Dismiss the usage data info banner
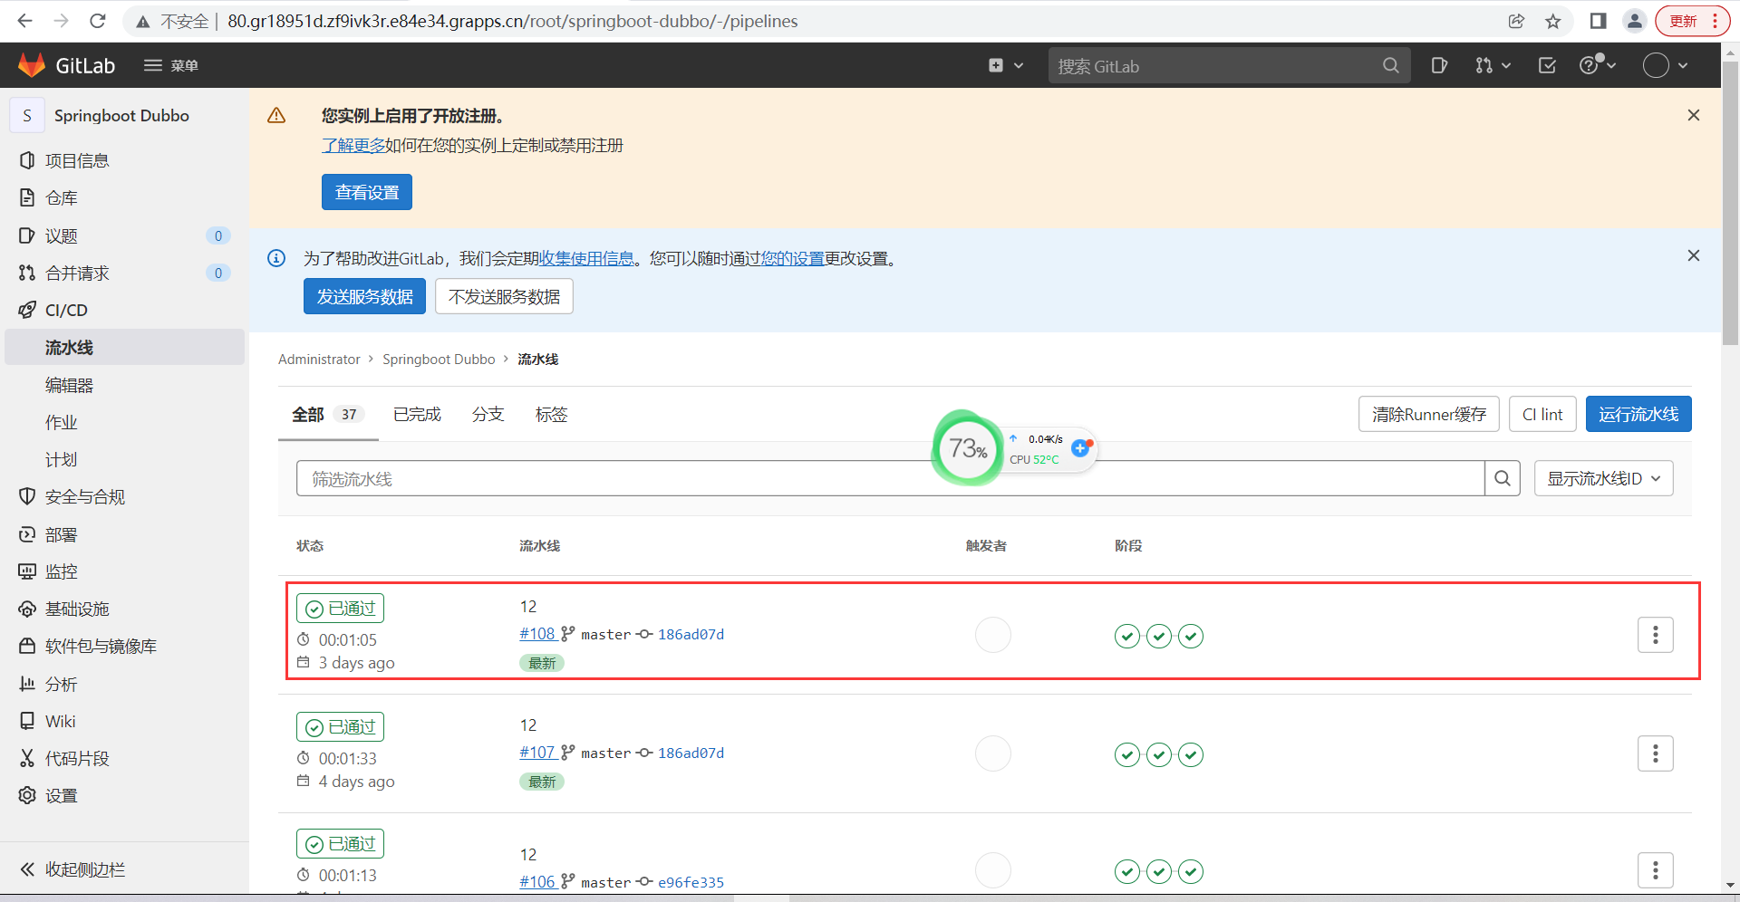 click(x=1693, y=255)
